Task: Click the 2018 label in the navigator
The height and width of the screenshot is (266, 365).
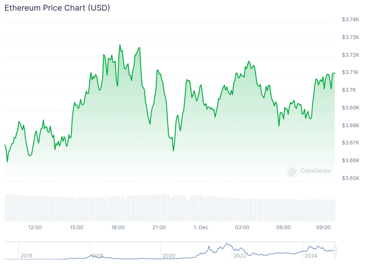Action: (97, 256)
